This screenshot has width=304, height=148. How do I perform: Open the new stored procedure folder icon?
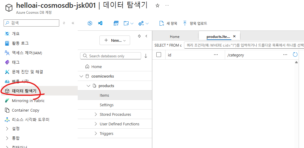(127, 24)
